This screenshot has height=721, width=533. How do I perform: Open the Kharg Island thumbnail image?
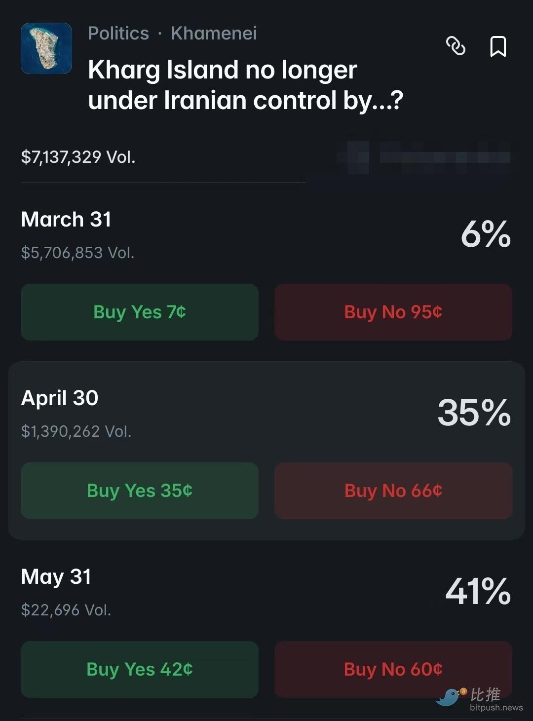pyautogui.click(x=46, y=48)
